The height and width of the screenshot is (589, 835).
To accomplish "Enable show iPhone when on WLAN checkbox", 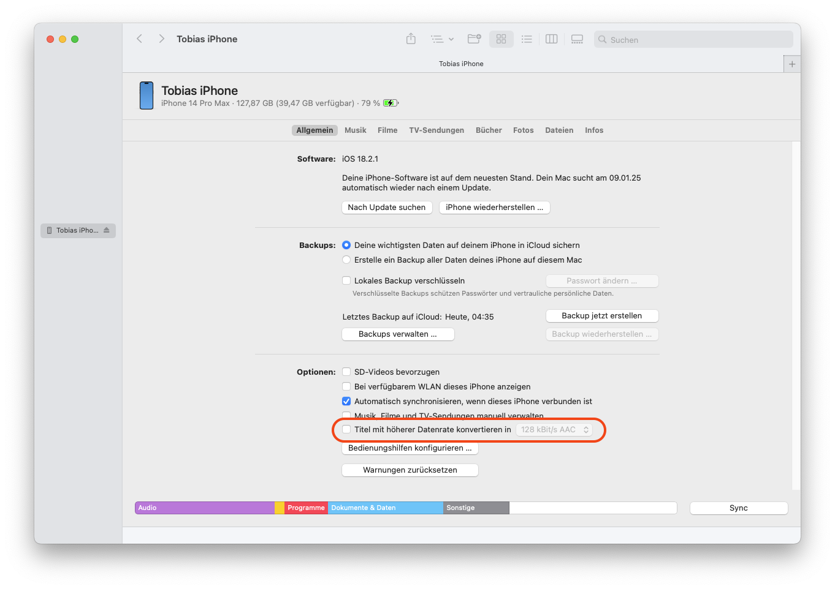I will (x=346, y=386).
